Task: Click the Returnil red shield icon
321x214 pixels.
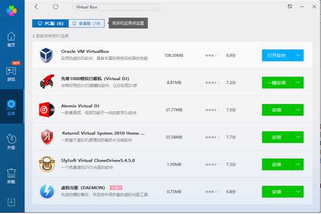Action: tap(47, 137)
